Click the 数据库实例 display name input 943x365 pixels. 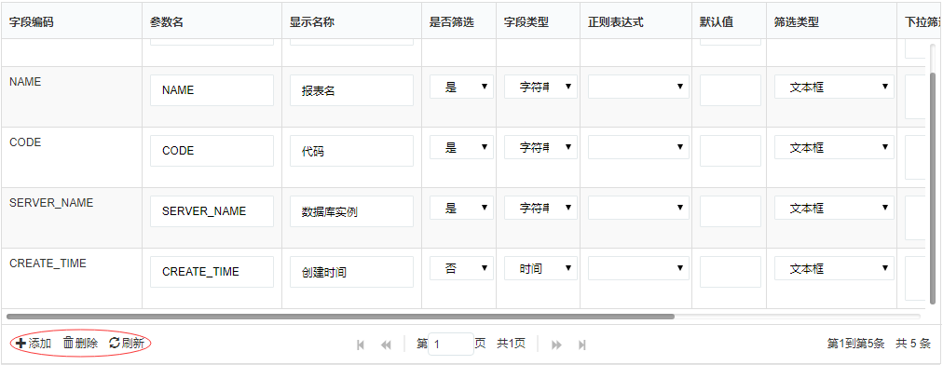[x=352, y=211]
